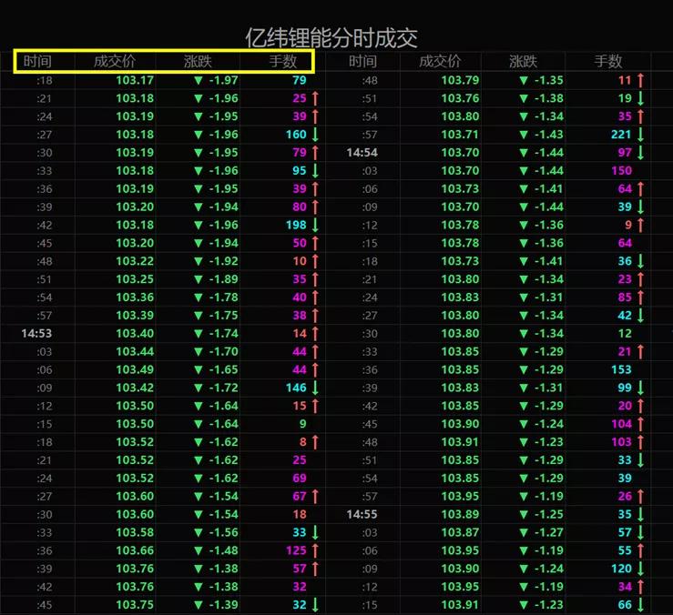Click the volume value 69
This screenshot has height=615, width=673.
pyautogui.click(x=300, y=479)
